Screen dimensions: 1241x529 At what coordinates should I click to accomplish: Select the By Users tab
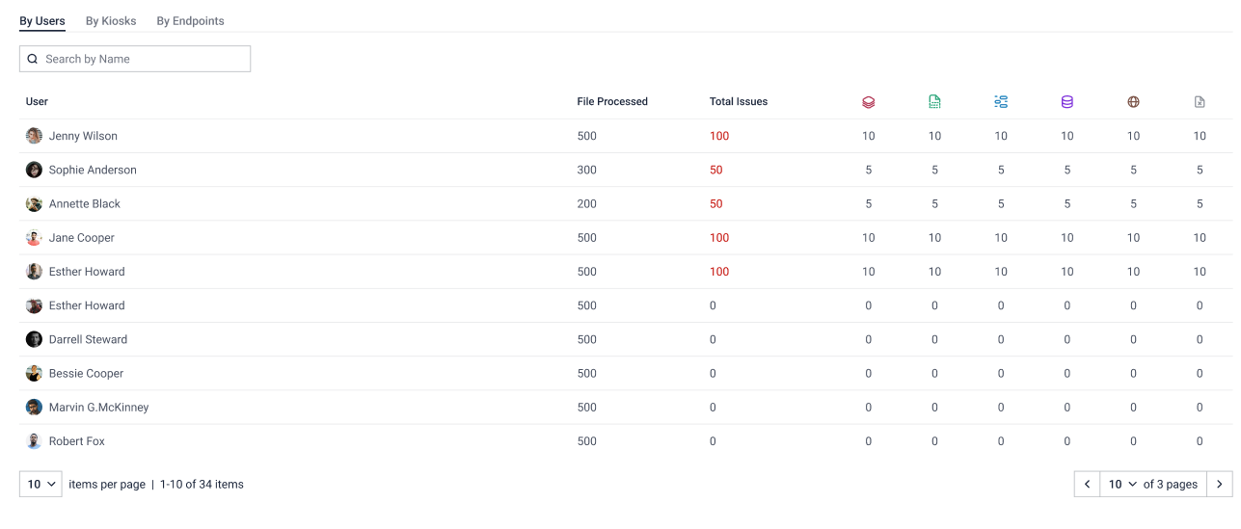point(42,21)
